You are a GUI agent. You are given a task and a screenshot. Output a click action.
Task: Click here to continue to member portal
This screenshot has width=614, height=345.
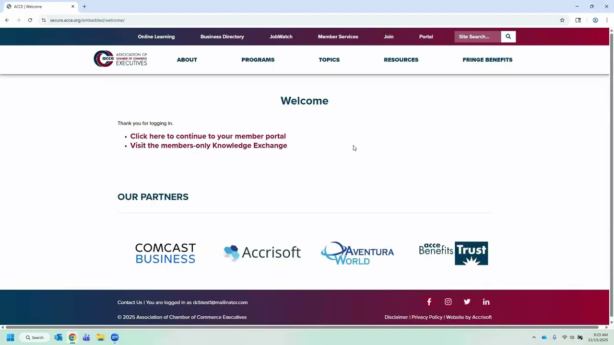(208, 136)
